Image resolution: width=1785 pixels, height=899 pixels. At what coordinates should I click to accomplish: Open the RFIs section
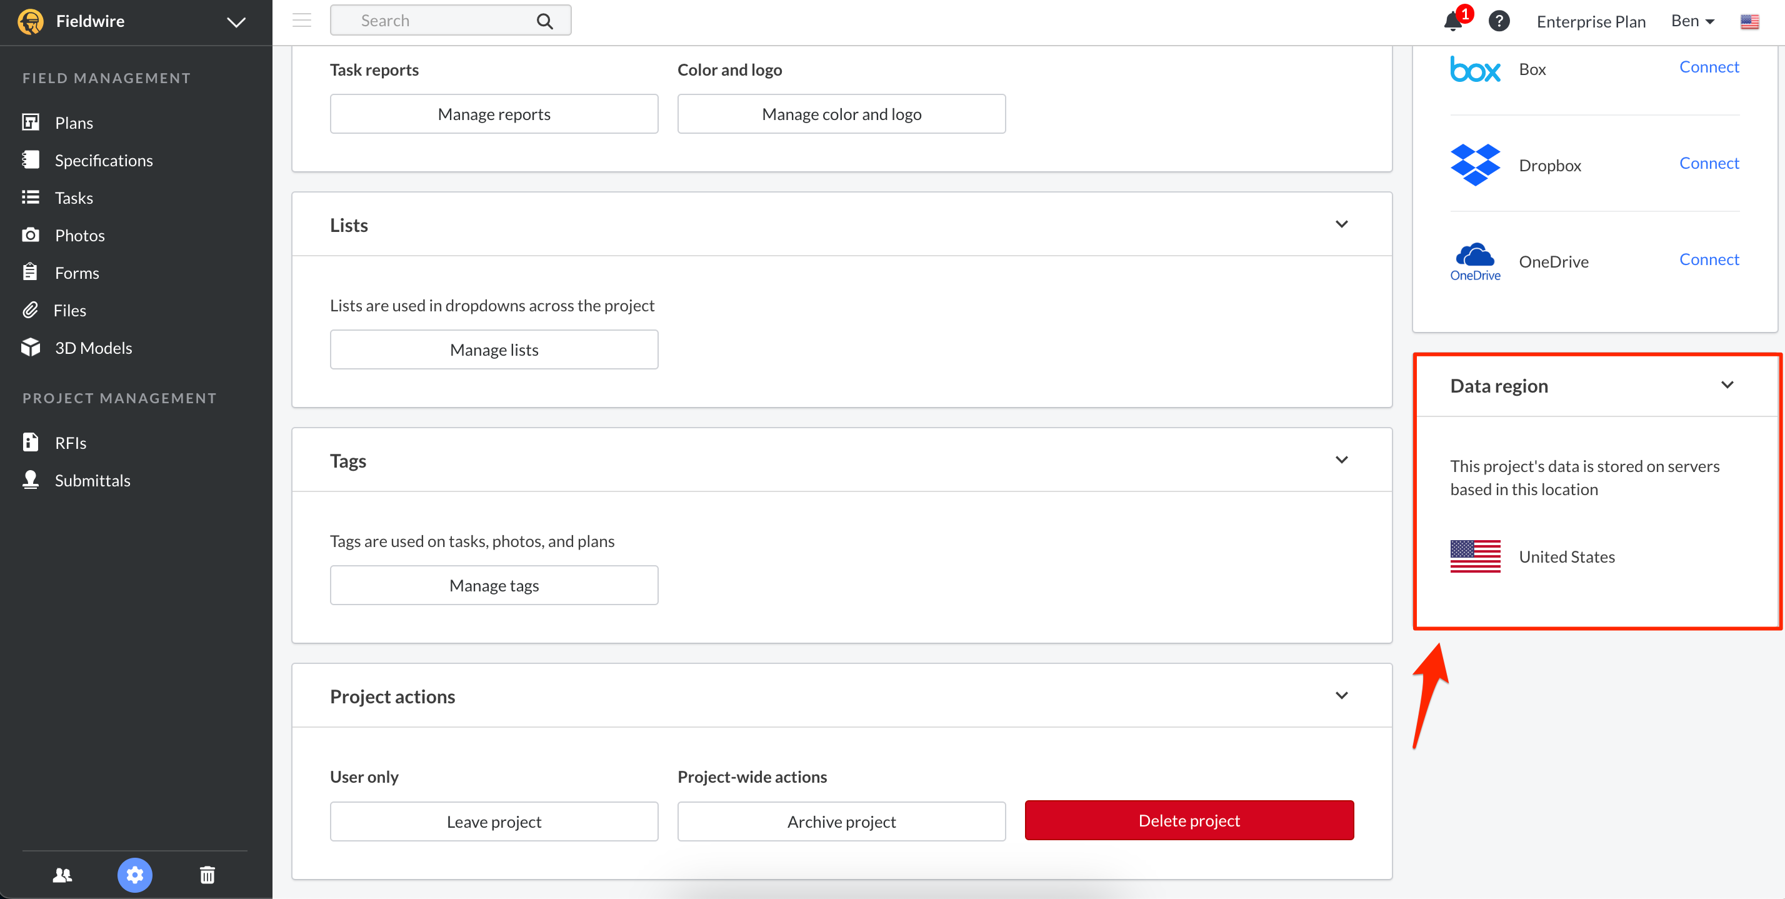click(x=70, y=442)
